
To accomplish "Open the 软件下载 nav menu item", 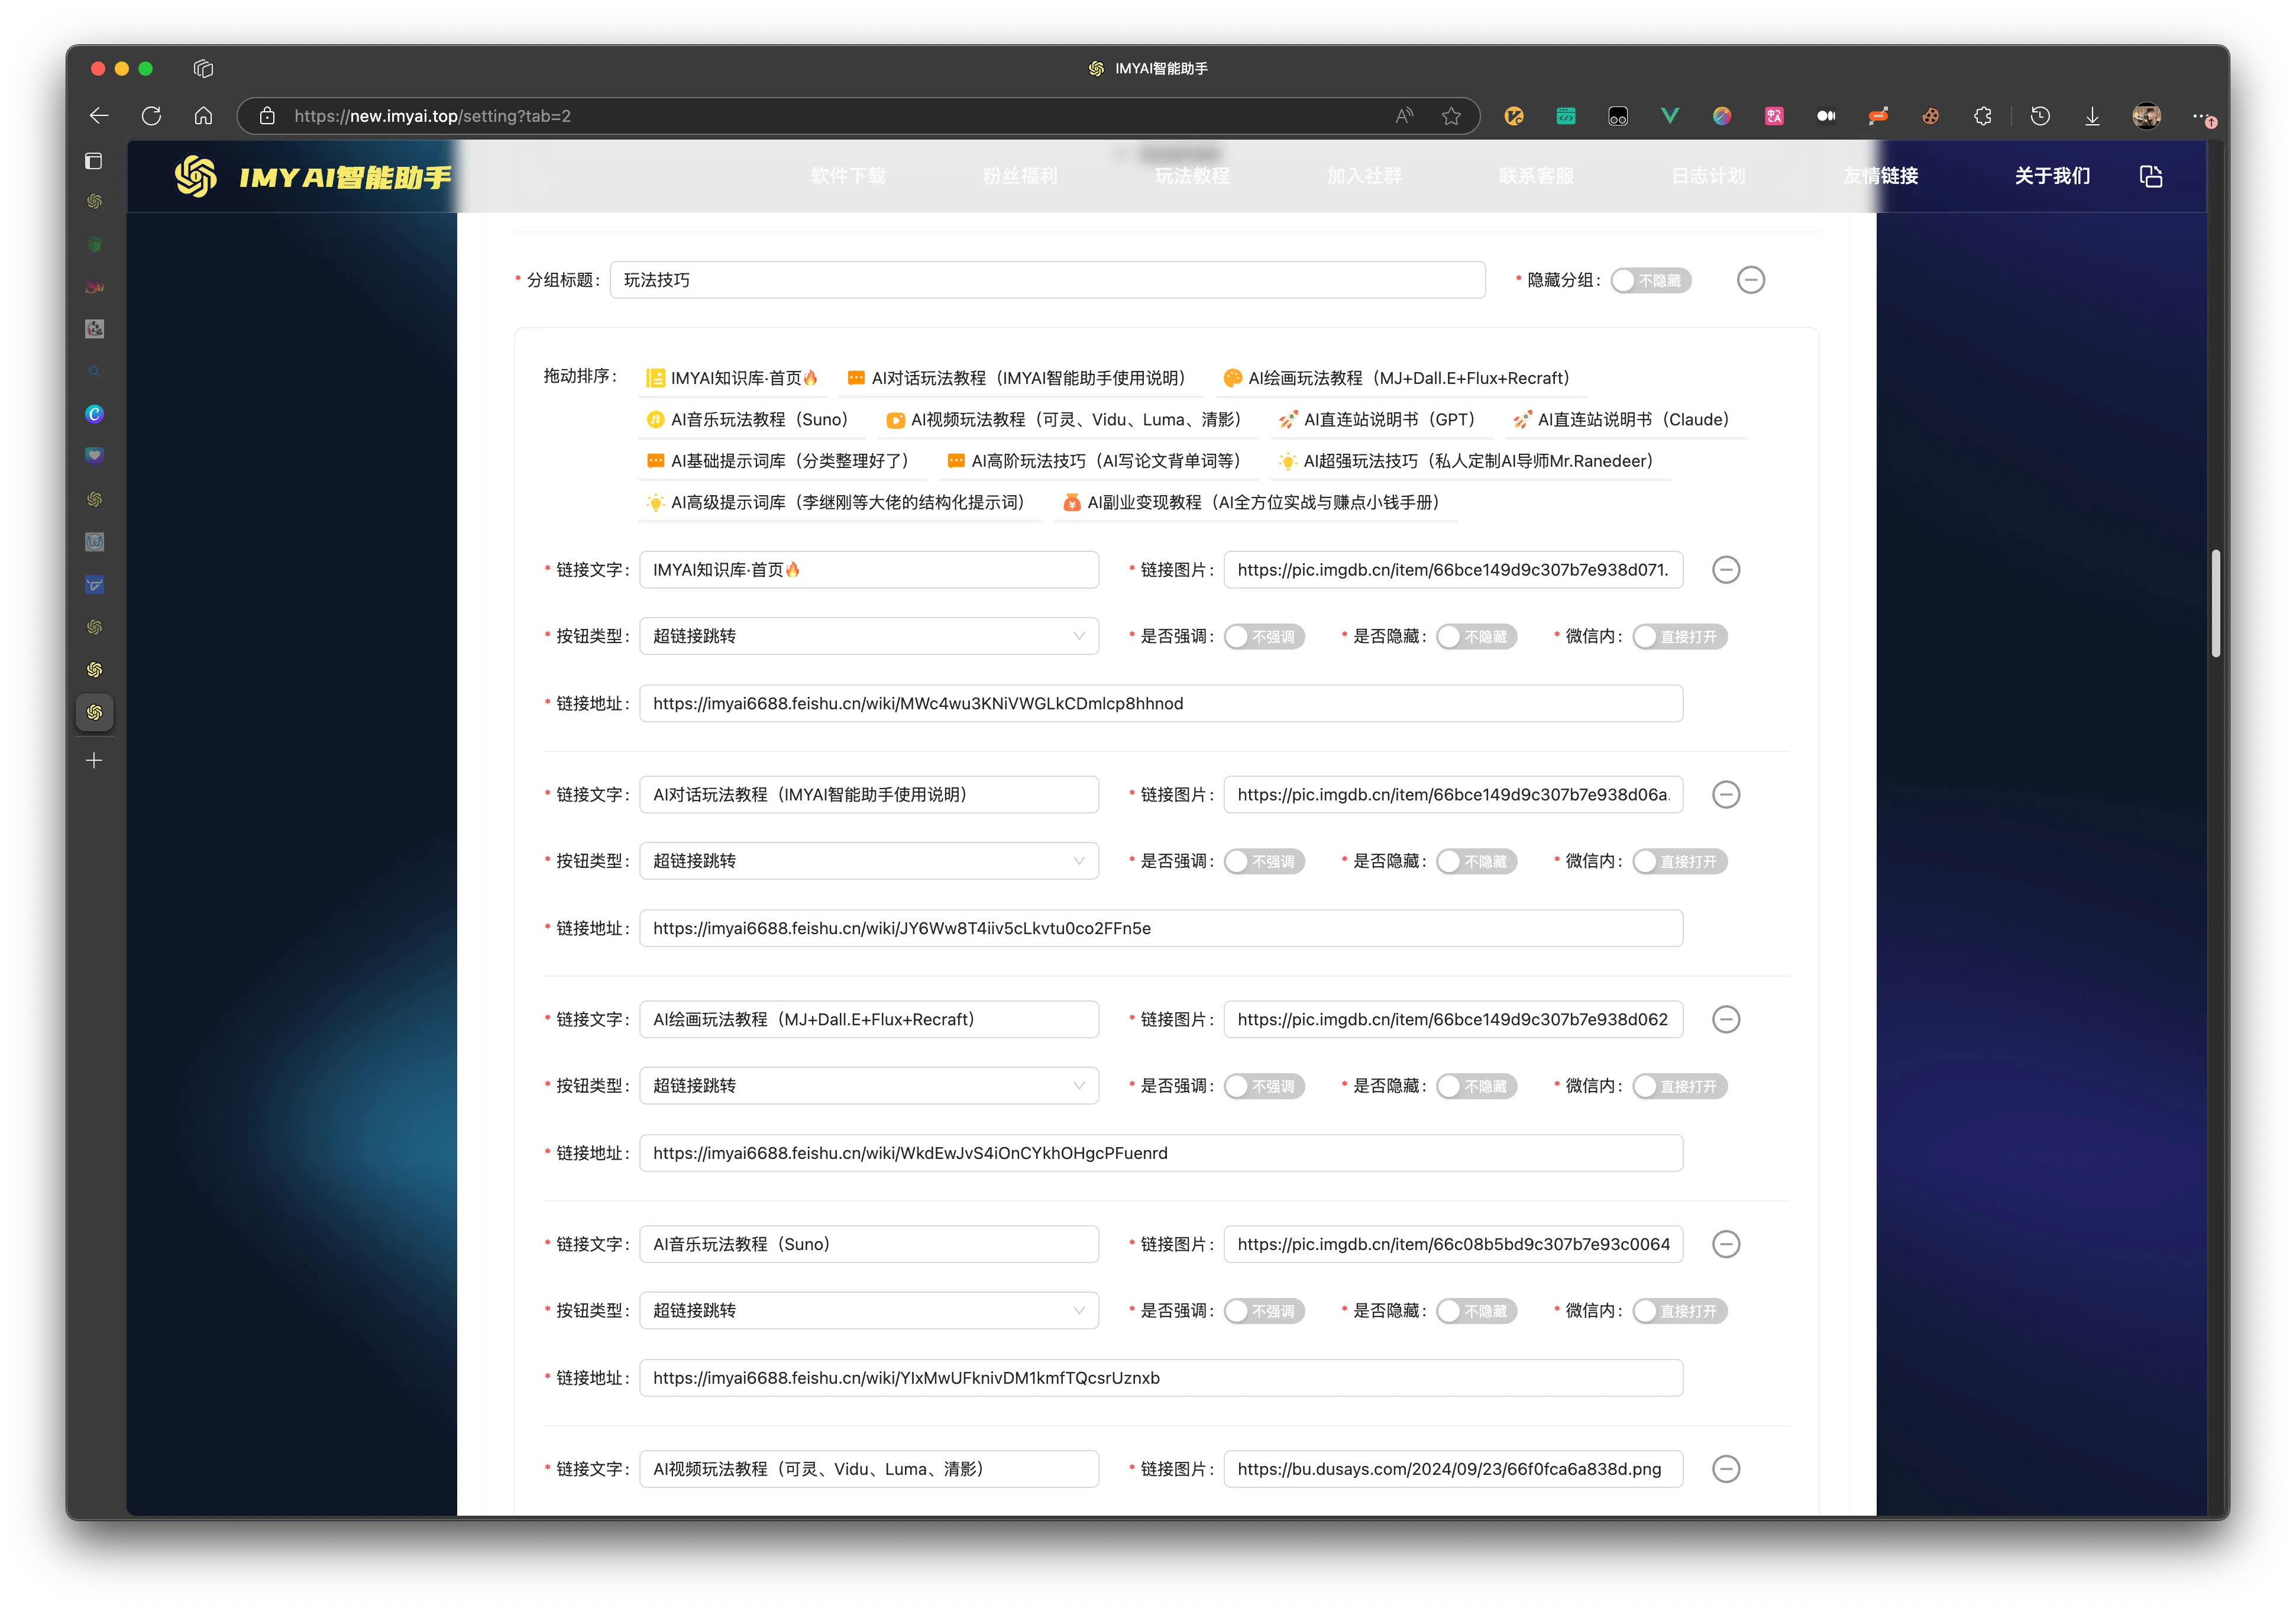I will pyautogui.click(x=848, y=176).
